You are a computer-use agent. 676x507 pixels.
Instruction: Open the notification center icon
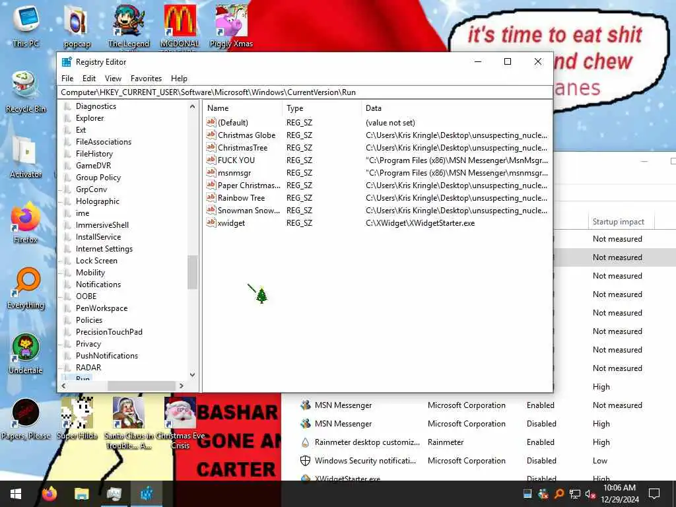[654, 494]
